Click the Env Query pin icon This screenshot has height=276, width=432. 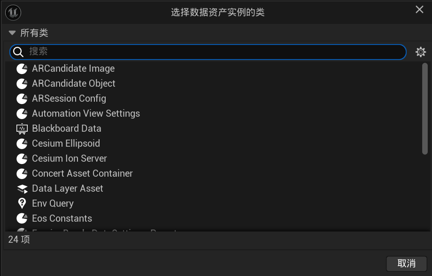(x=22, y=203)
